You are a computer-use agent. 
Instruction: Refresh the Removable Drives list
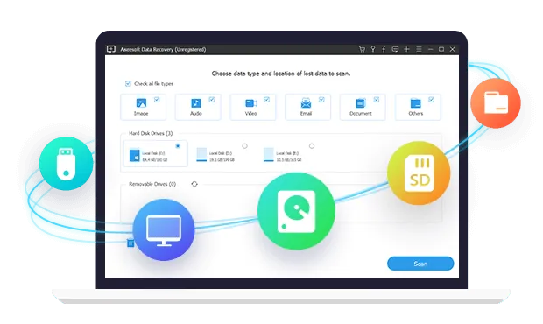coord(194,184)
